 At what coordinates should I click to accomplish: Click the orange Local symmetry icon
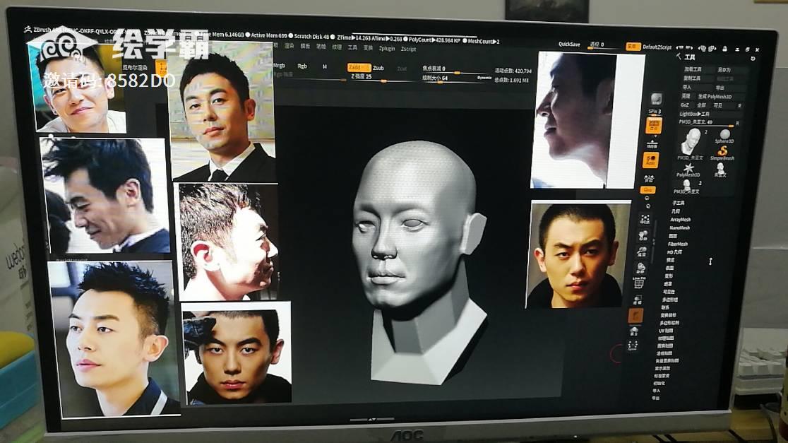click(x=651, y=160)
